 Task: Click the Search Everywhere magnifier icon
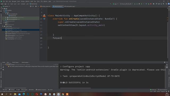(166, 4)
